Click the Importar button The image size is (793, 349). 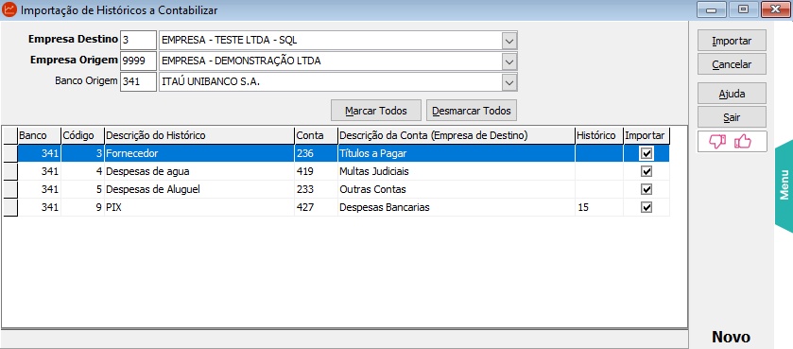[x=732, y=41]
